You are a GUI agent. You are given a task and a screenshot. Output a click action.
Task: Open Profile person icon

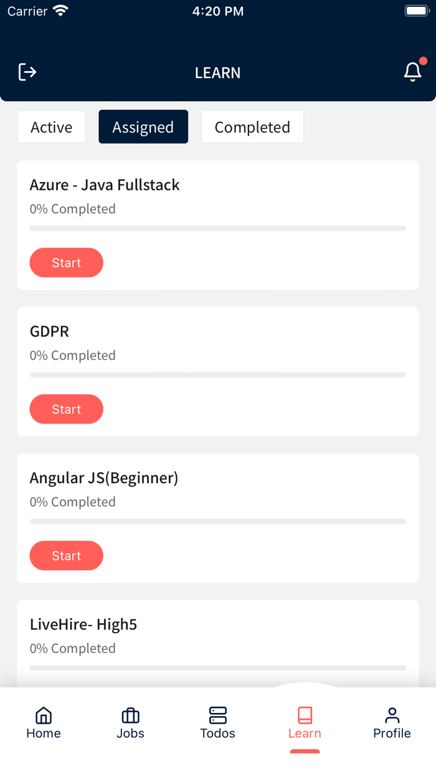tap(392, 715)
